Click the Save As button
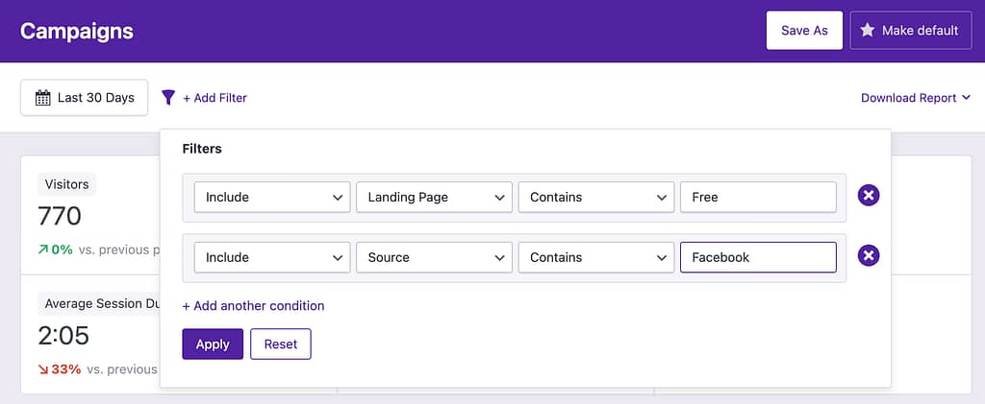Image resolution: width=985 pixels, height=404 pixels. [804, 31]
